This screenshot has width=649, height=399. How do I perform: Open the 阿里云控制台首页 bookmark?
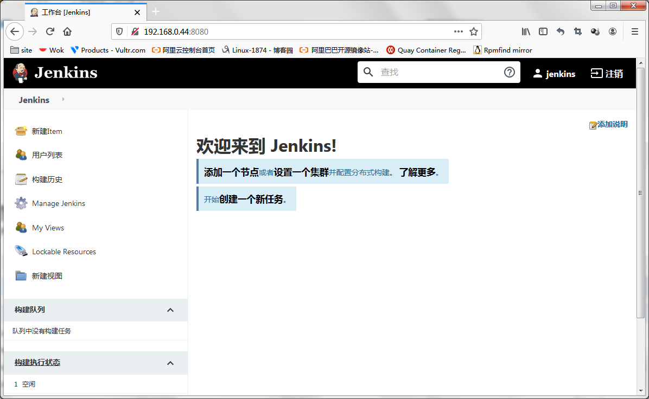point(183,50)
